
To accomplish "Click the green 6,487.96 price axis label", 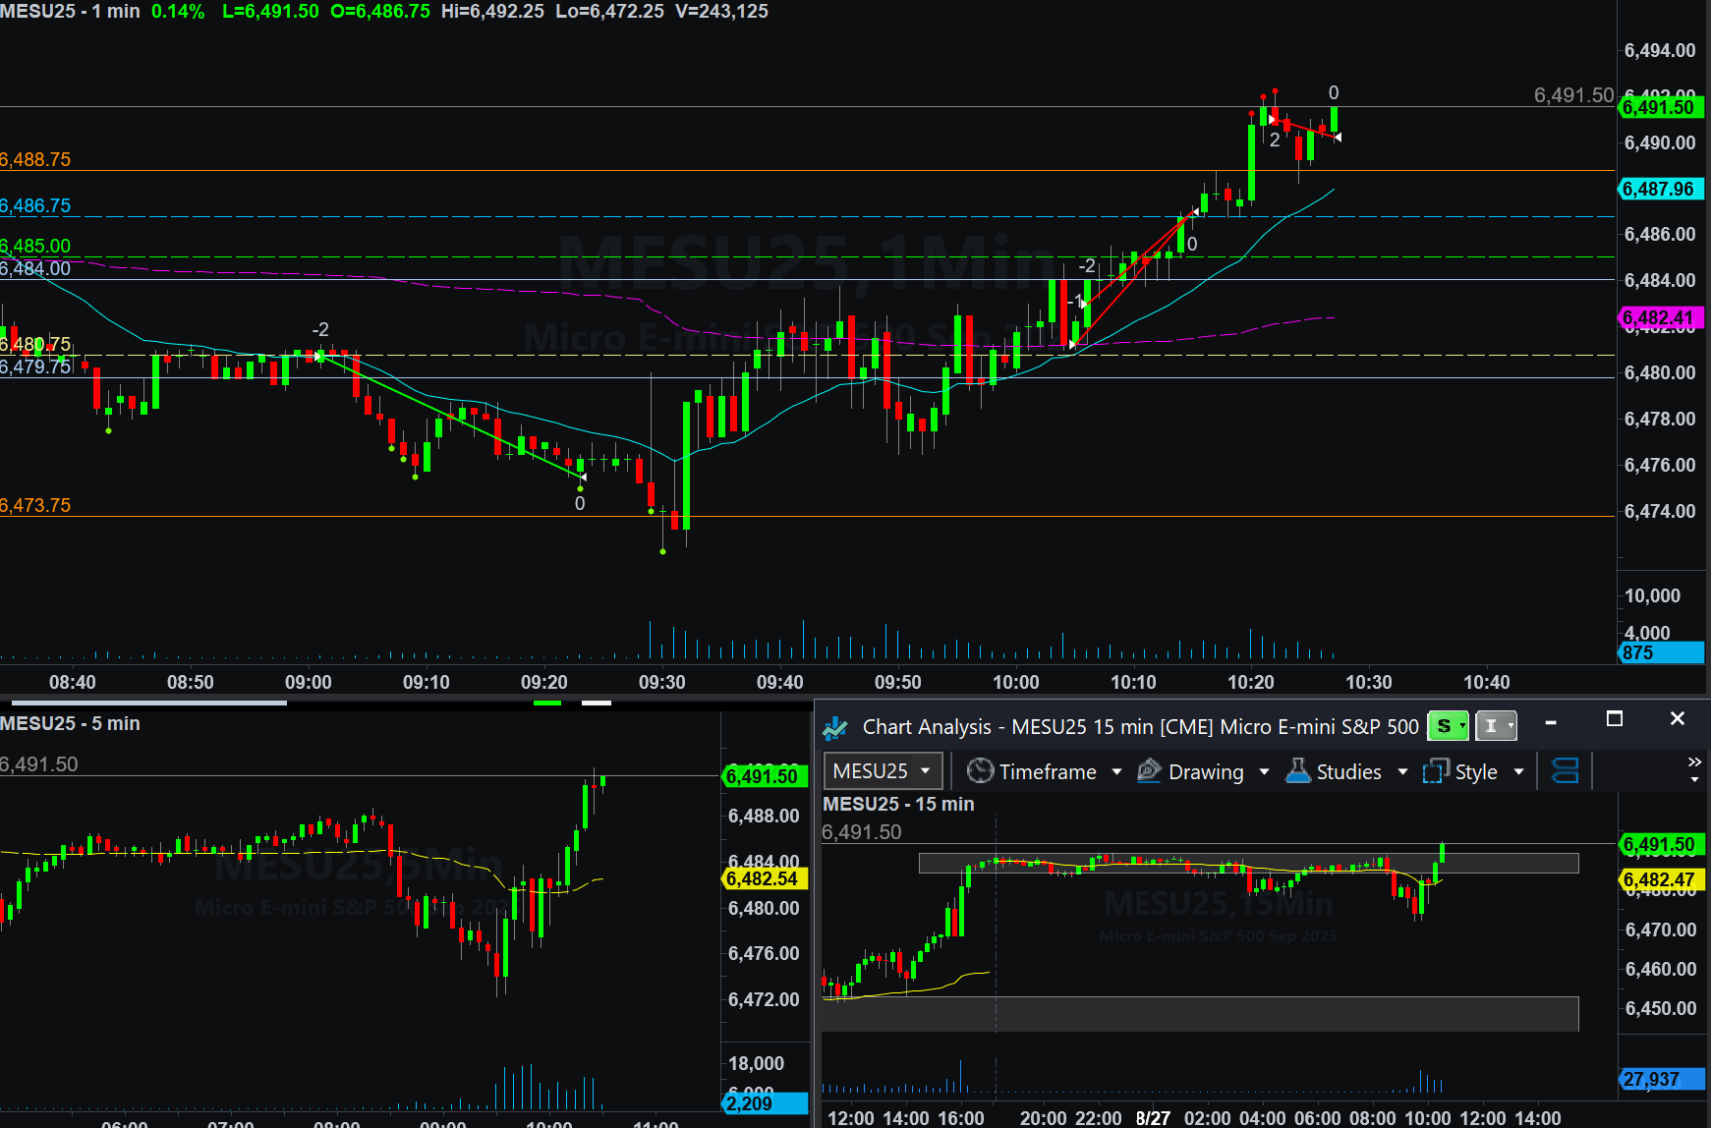I will pos(1659,189).
